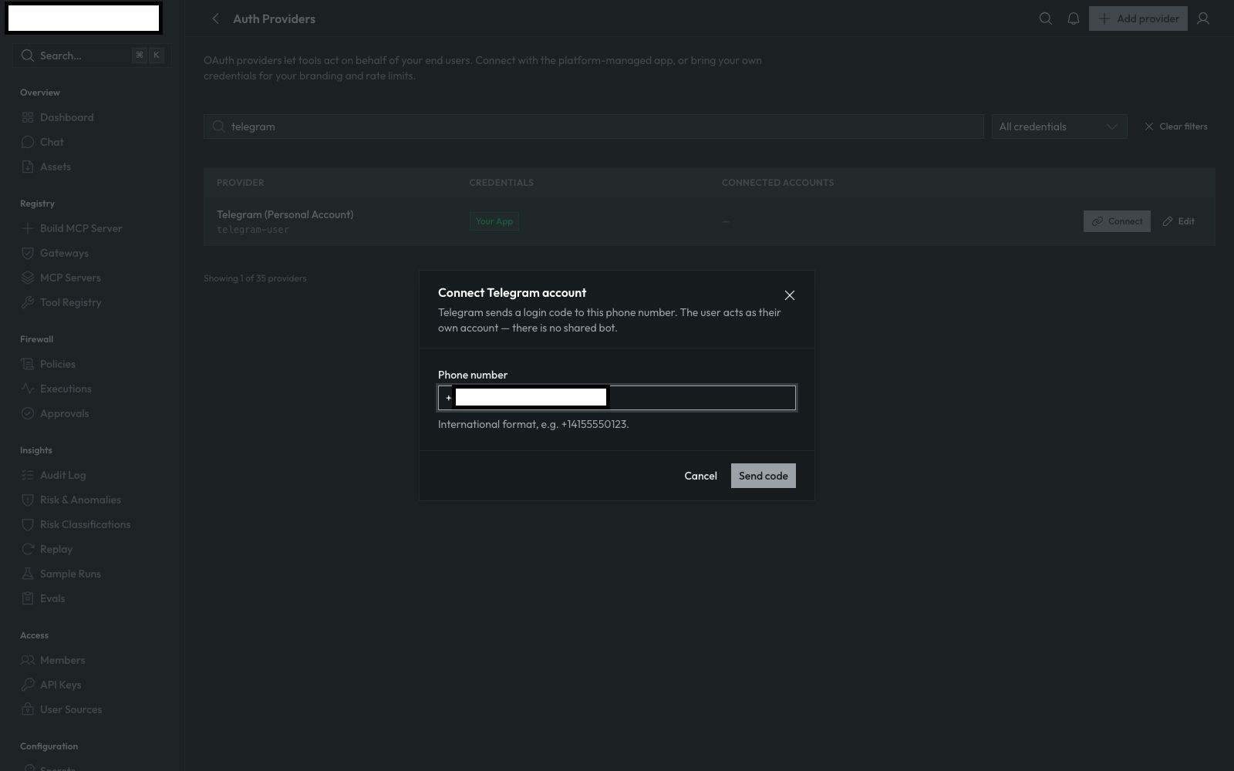1234x771 pixels.
Task: Open the notifications bell
Action: pyautogui.click(x=1073, y=19)
